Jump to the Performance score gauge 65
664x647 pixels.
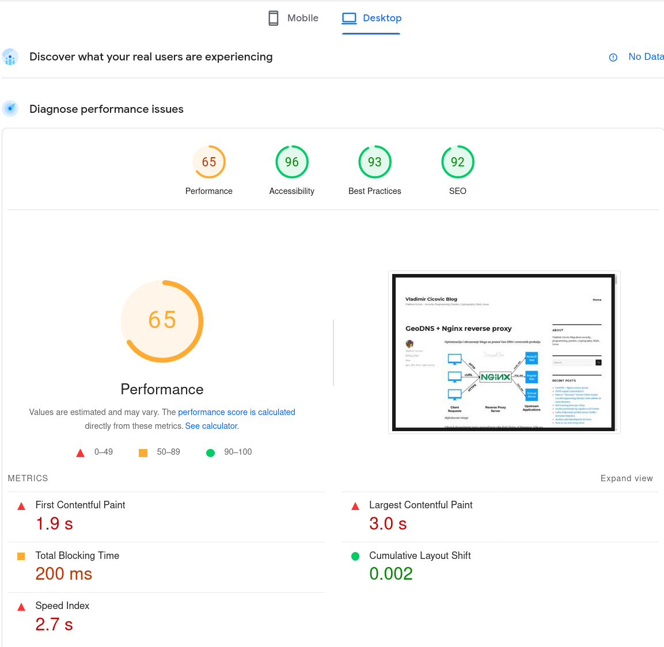point(209,162)
